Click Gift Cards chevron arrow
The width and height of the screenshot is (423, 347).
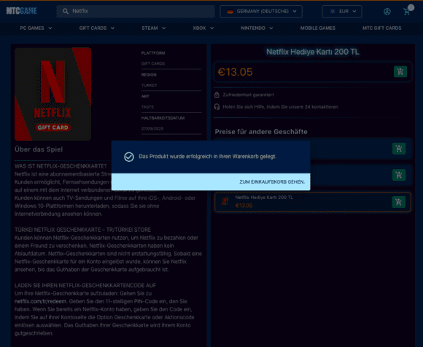112,28
